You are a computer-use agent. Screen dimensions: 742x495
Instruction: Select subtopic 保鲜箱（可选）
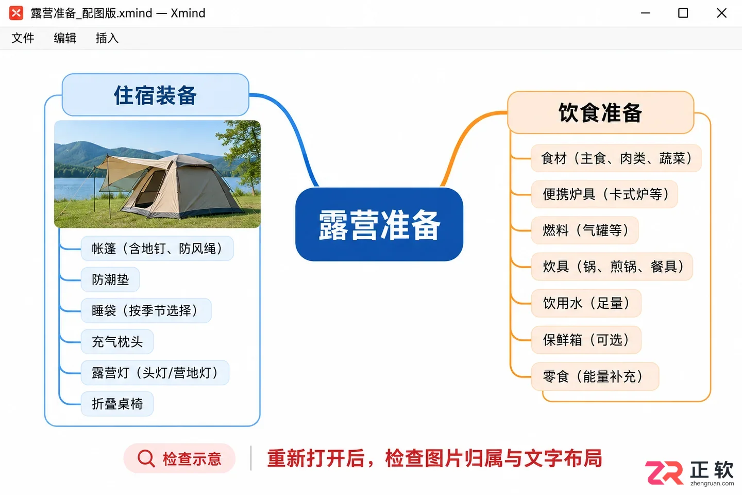(x=586, y=340)
